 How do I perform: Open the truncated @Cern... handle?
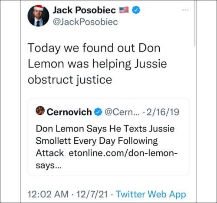pos(122,112)
